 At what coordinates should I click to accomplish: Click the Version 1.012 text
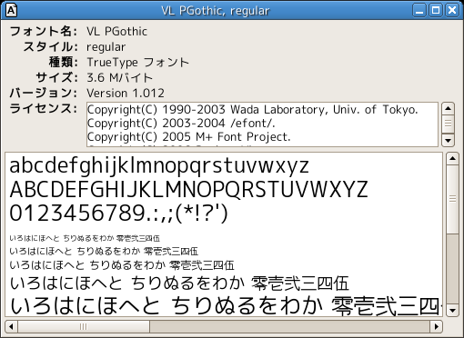(x=126, y=94)
